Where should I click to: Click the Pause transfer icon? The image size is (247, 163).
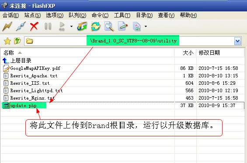[48, 26]
